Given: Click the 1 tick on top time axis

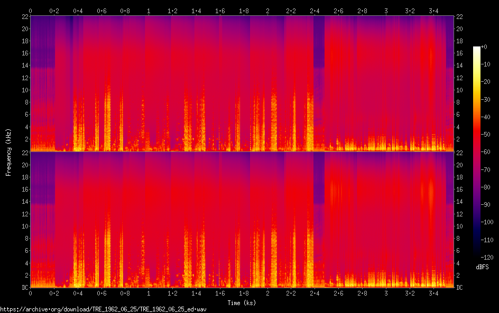Looking at the screenshot, I should 149,11.
